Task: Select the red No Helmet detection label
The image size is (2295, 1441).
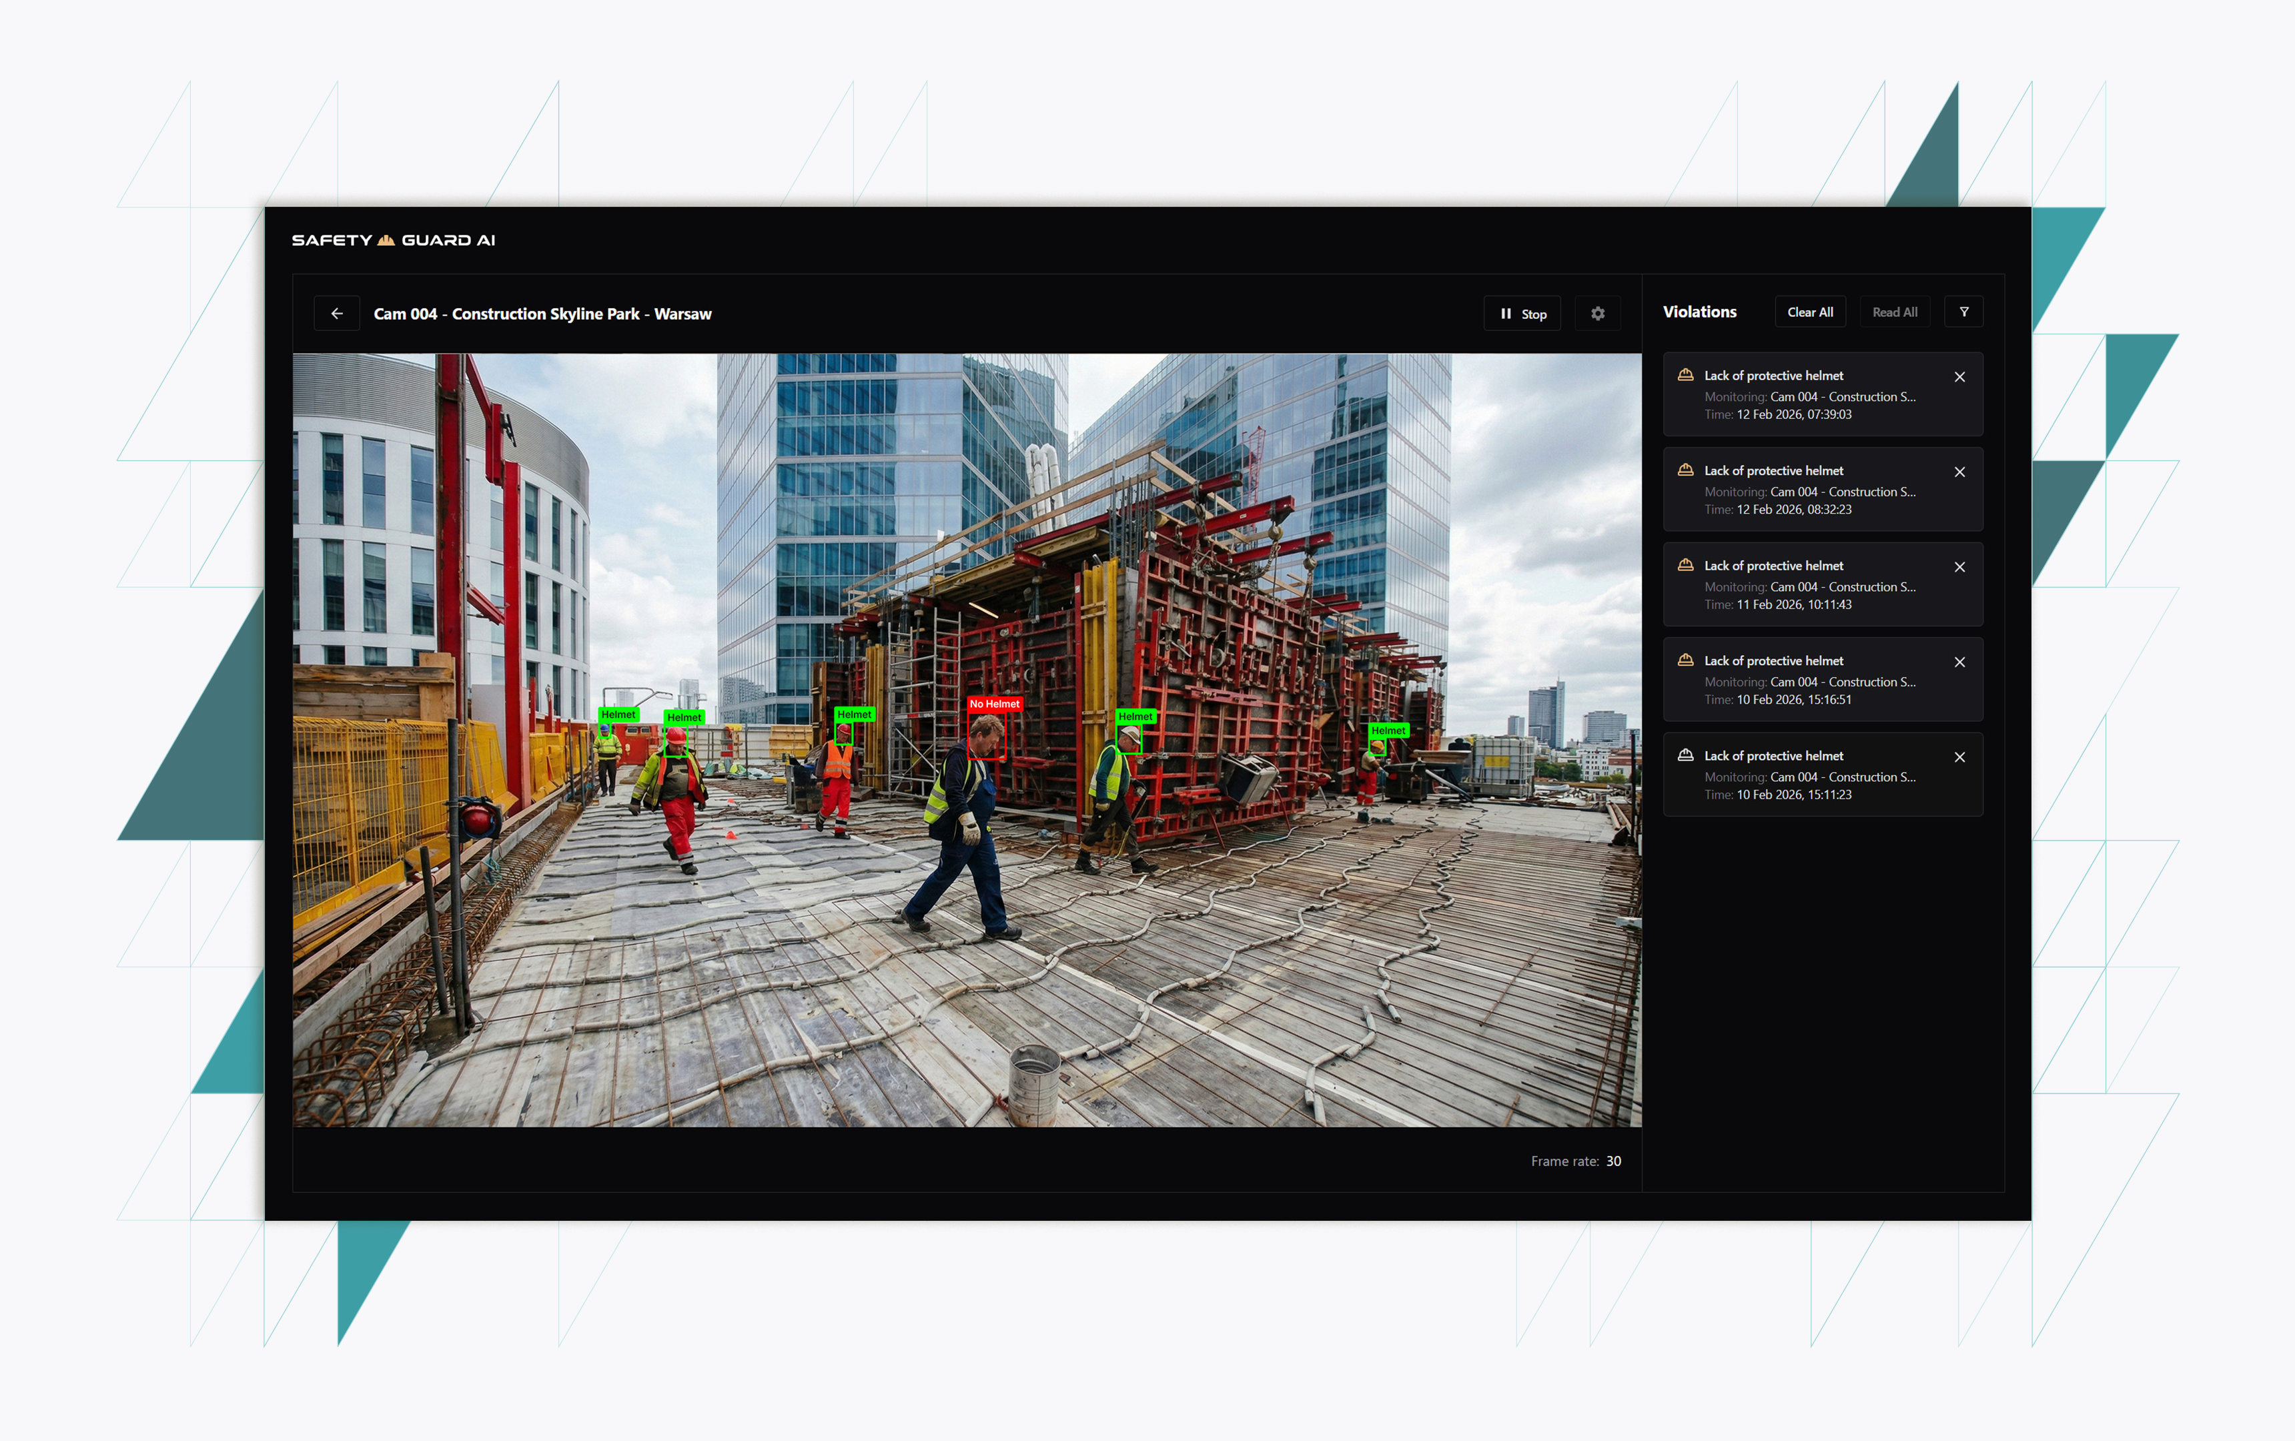Action: coord(994,704)
